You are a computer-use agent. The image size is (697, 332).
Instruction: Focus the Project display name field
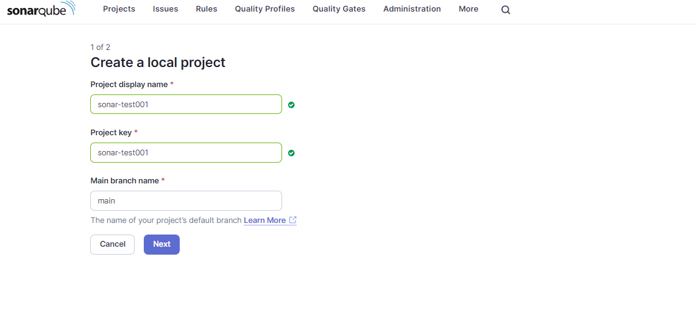coord(186,104)
